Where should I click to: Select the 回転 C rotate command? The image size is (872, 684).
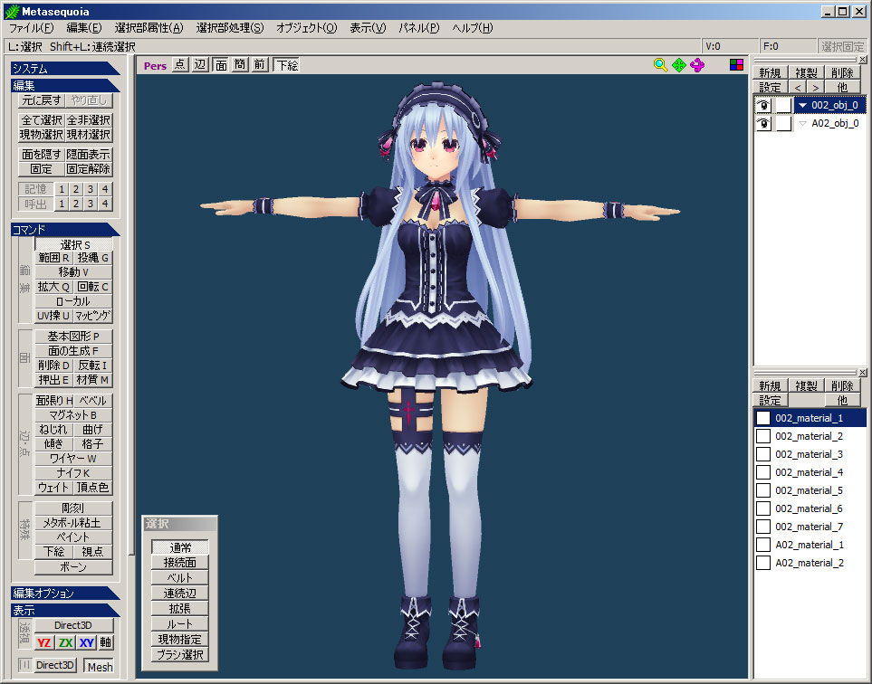[x=93, y=287]
